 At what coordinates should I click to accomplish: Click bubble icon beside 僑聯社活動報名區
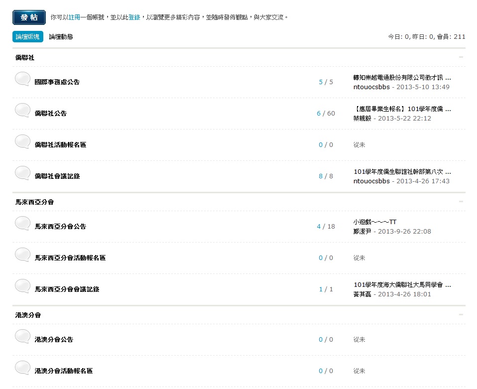click(23, 142)
